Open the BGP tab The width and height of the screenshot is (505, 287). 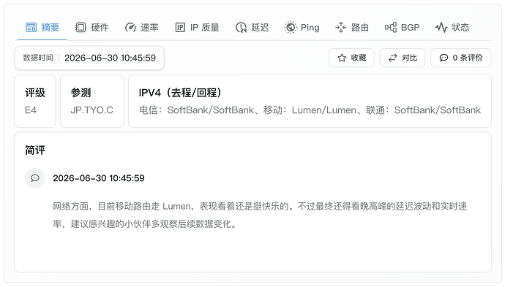[x=403, y=27]
